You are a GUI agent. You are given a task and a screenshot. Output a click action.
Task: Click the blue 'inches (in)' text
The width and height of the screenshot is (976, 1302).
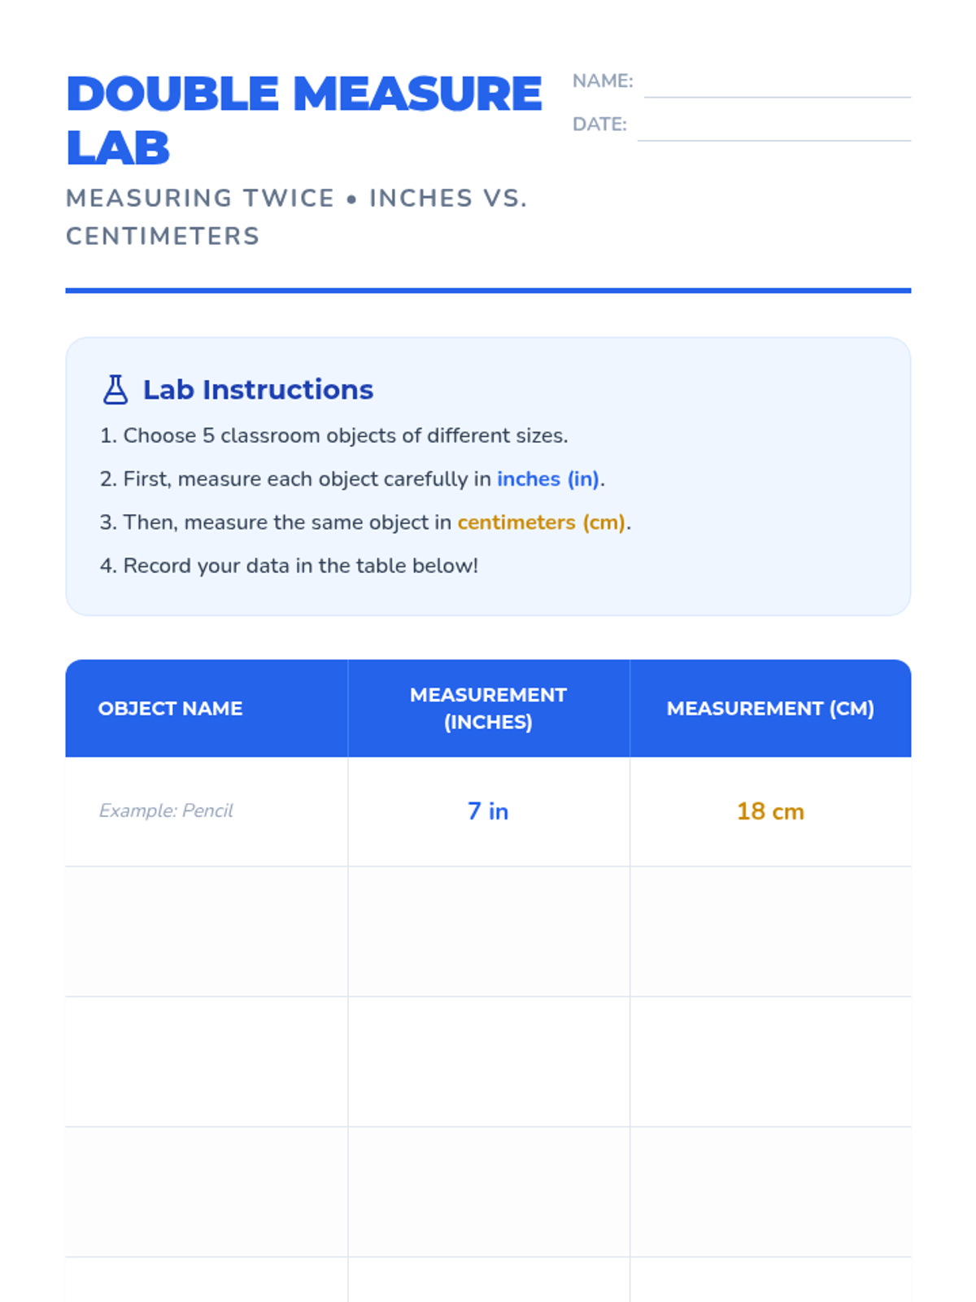click(x=548, y=478)
